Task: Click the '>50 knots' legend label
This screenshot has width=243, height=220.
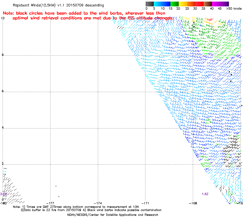Action: pos(234,9)
